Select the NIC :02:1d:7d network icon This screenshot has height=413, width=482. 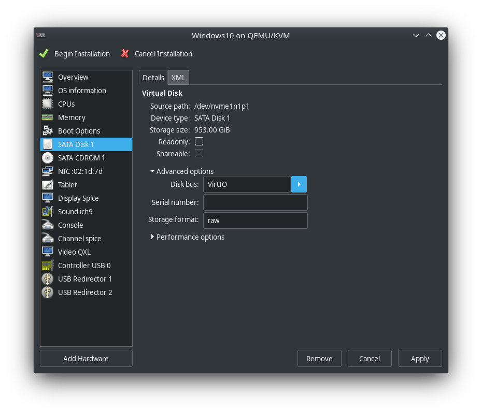48,171
